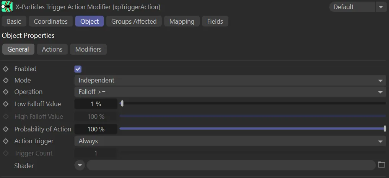389x178 pixels.
Task: Click the Low Falloff Value 1 % field
Action: pos(96,104)
